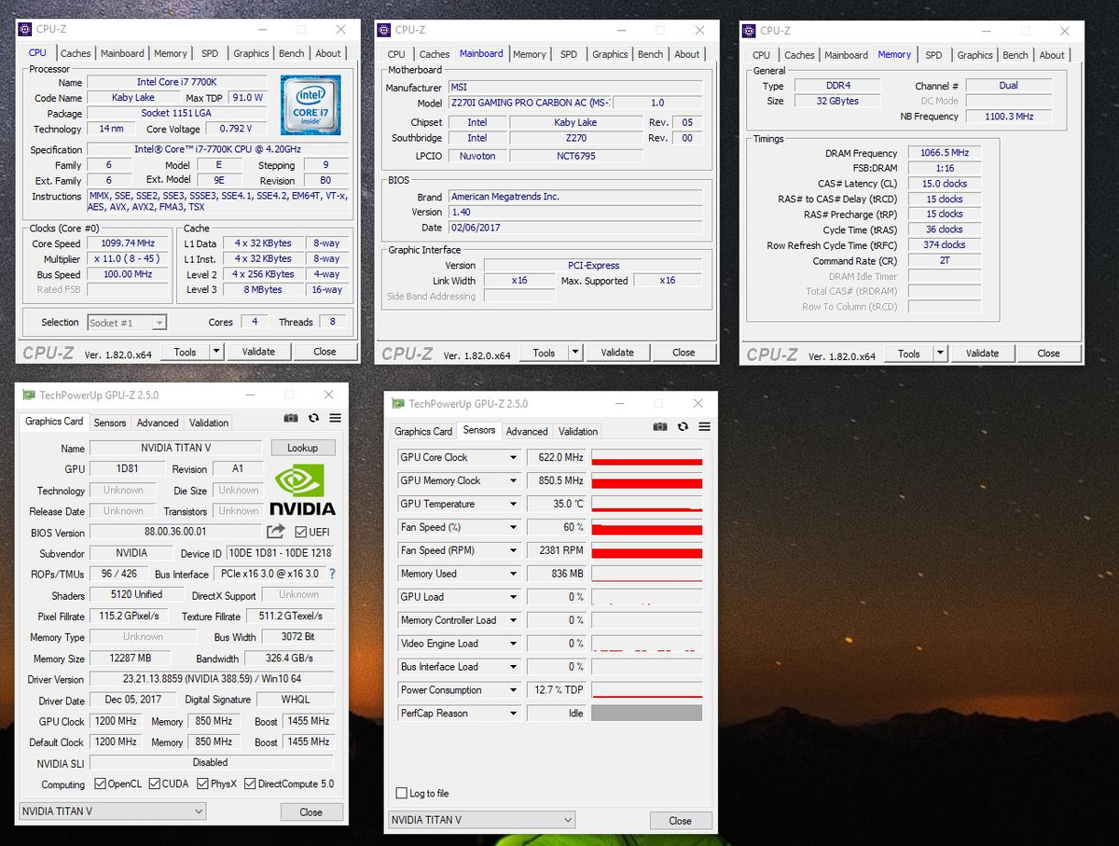Click Close in the GPU-Z Sensors window
This screenshot has width=1119, height=846.
[680, 821]
